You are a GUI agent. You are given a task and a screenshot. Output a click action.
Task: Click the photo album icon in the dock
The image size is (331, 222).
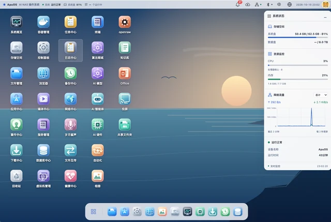[162, 212]
